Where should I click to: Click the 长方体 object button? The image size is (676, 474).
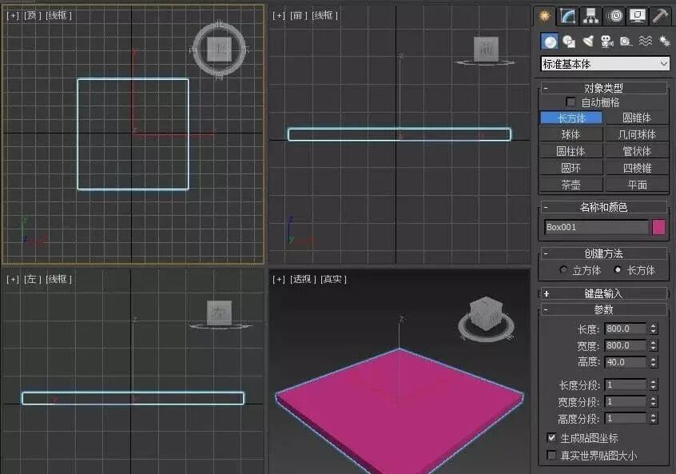click(571, 118)
